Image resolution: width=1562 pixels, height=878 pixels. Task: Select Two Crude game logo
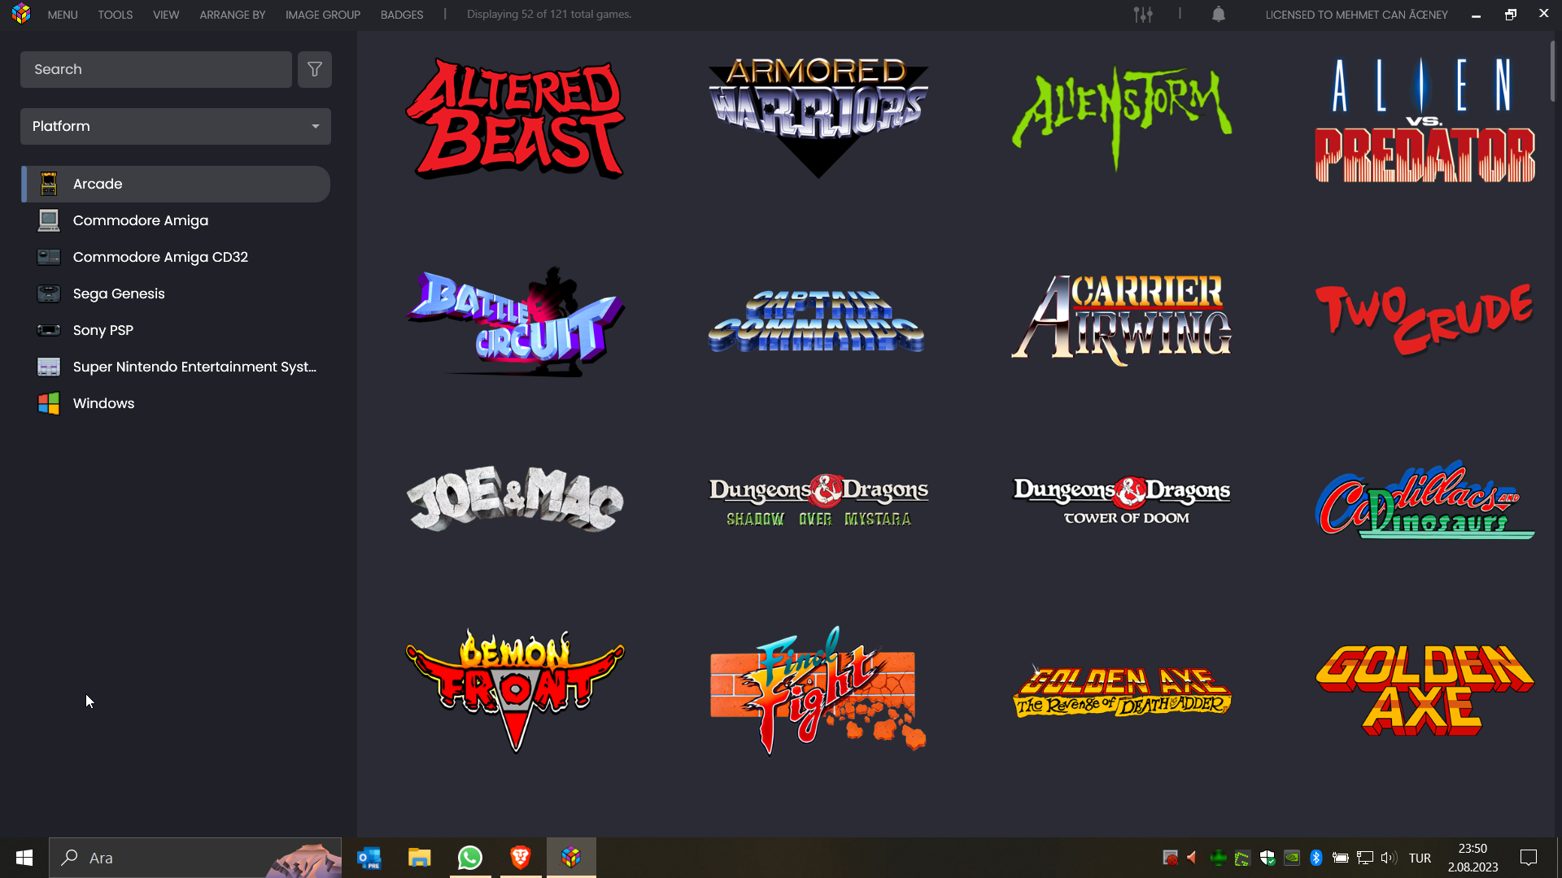1425,319
